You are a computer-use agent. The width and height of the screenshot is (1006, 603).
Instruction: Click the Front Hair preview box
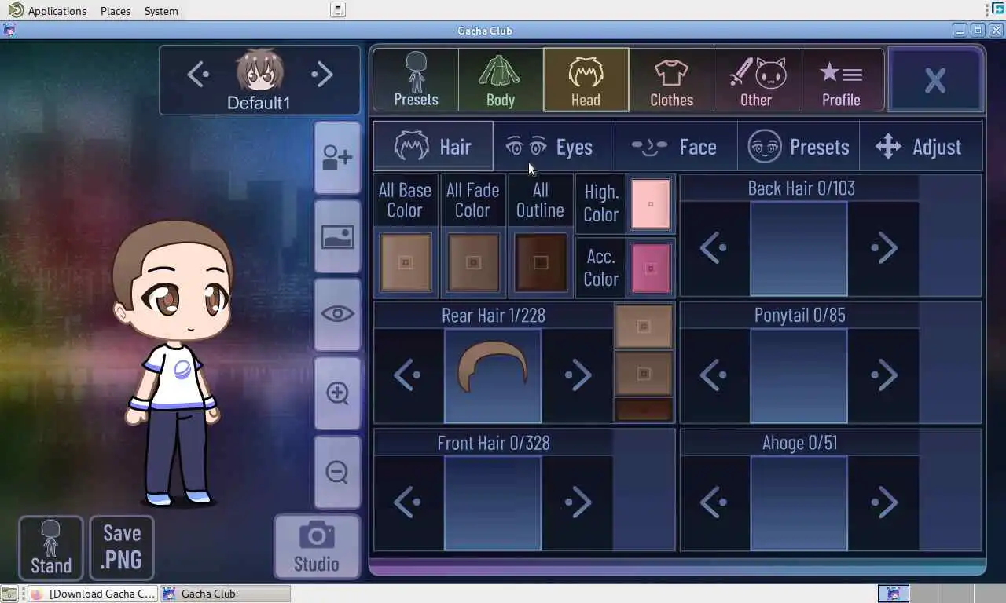493,502
